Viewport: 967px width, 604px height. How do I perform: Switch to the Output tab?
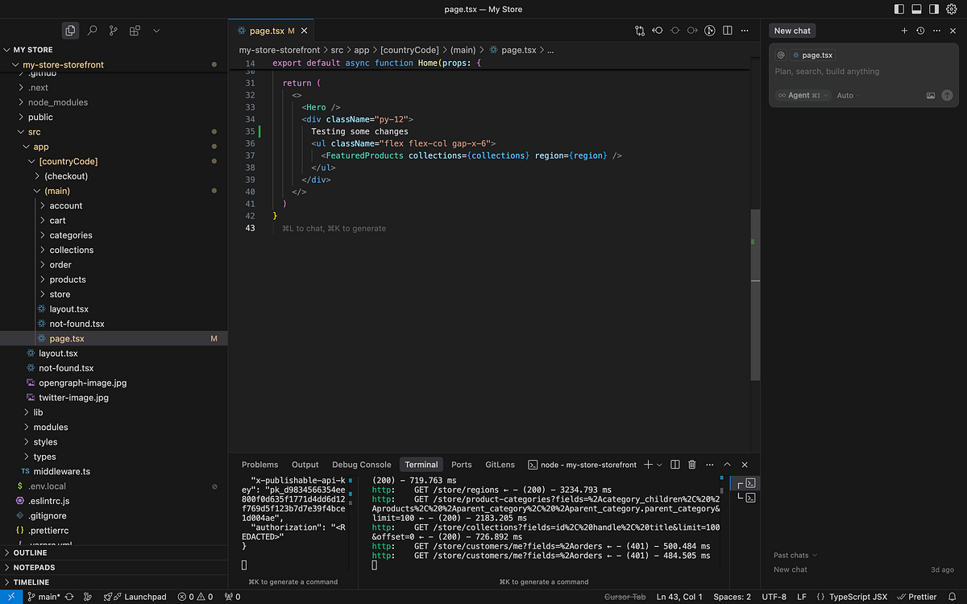[x=305, y=465]
